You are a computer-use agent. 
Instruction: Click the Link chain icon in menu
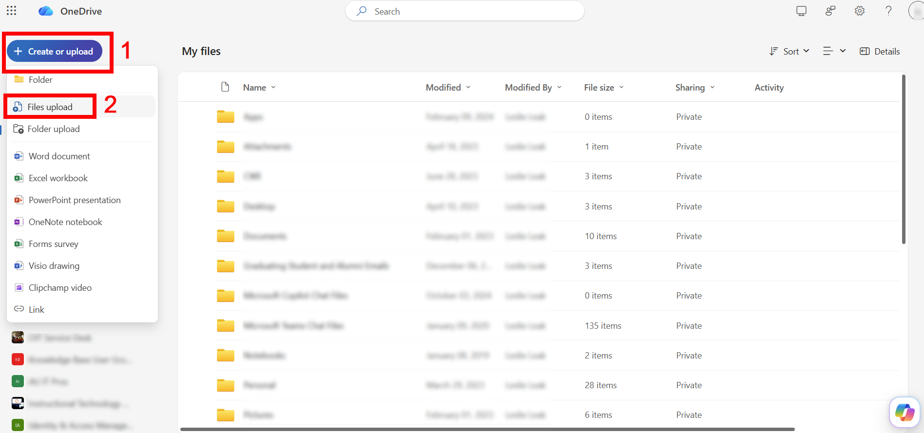coord(19,309)
